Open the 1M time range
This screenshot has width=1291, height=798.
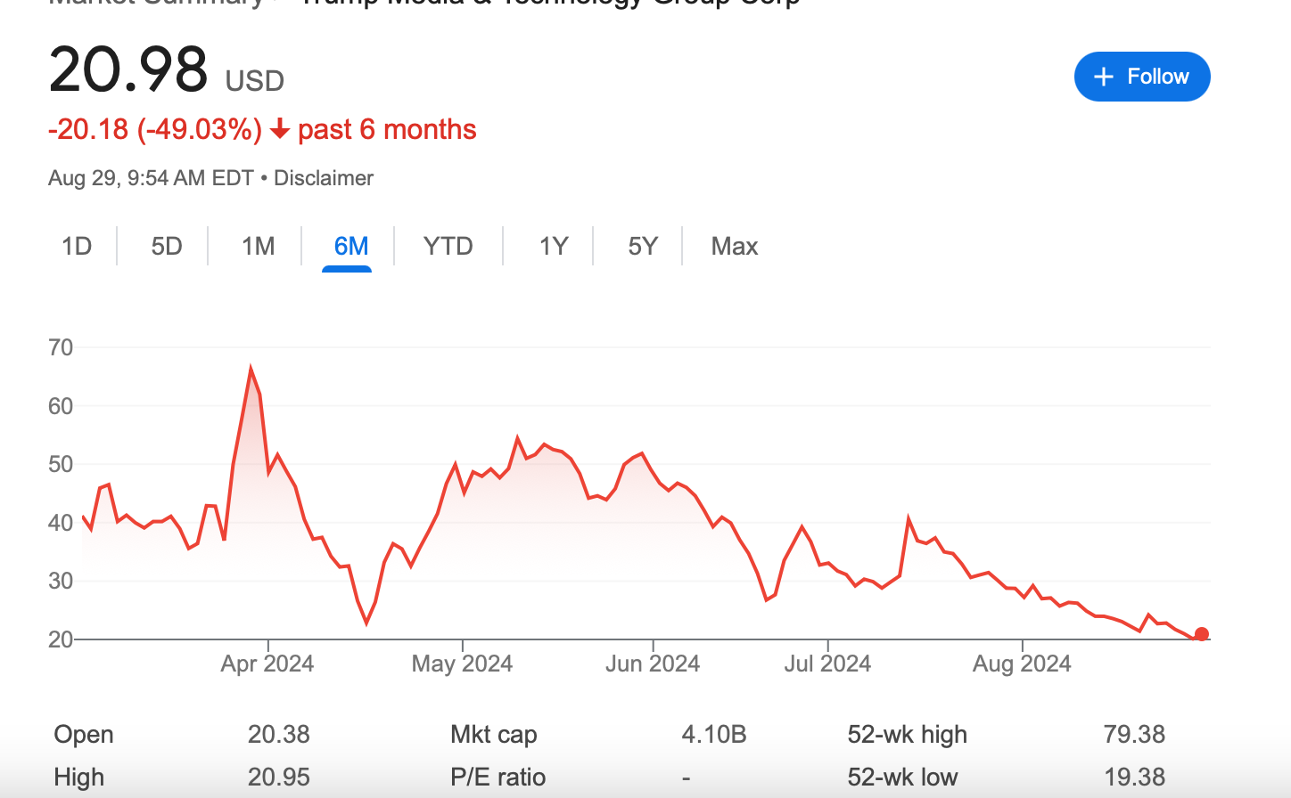click(256, 246)
